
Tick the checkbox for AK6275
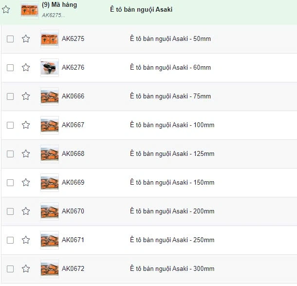[10, 39]
